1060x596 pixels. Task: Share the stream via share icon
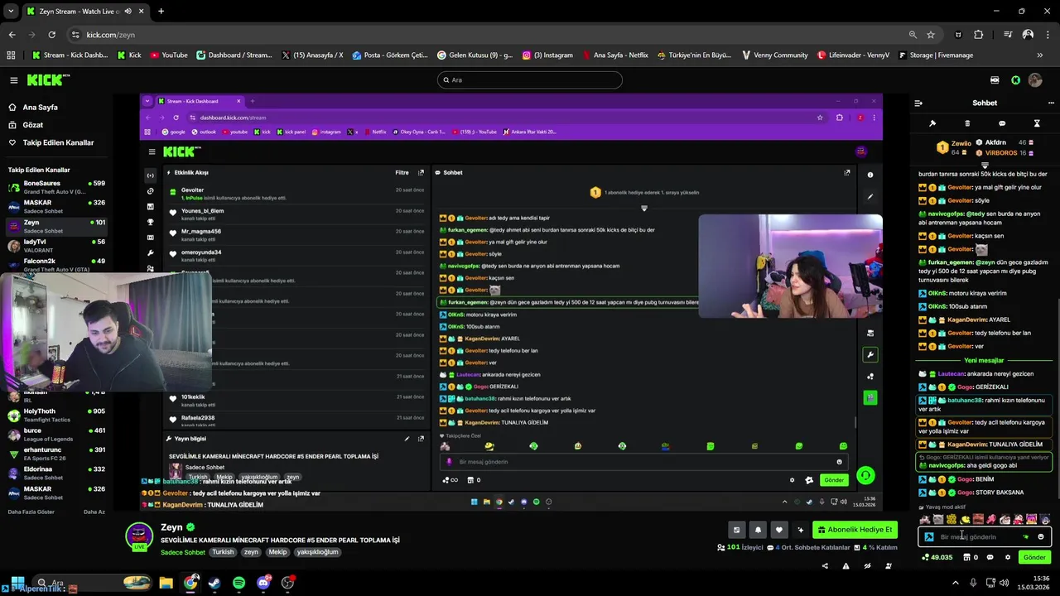coord(825,566)
